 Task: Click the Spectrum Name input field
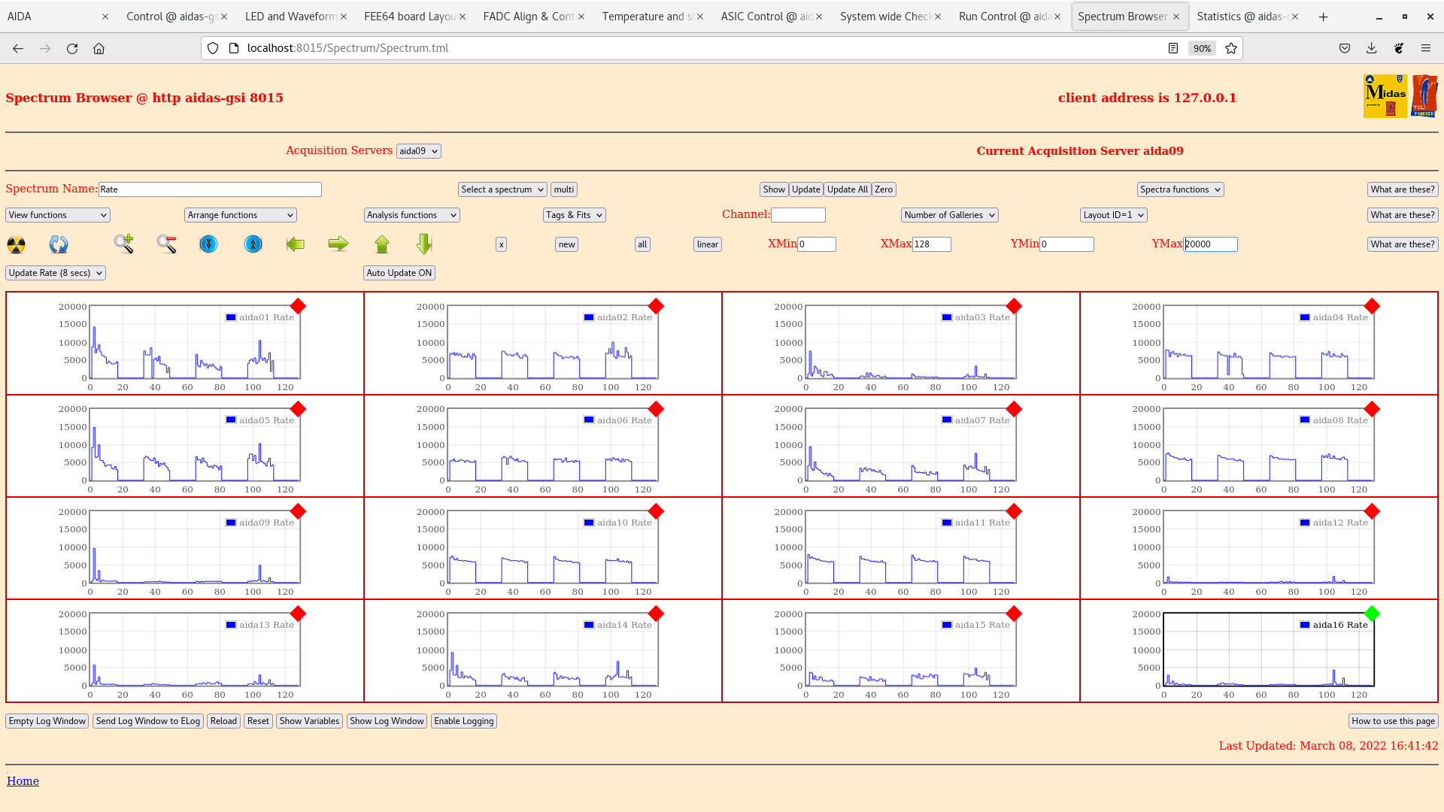210,189
